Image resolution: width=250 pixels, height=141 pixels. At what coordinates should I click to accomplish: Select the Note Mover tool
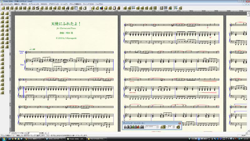[97, 8]
